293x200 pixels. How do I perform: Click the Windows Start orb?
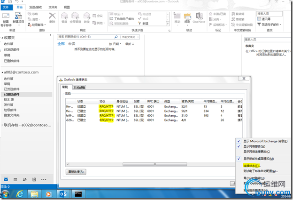5,194
